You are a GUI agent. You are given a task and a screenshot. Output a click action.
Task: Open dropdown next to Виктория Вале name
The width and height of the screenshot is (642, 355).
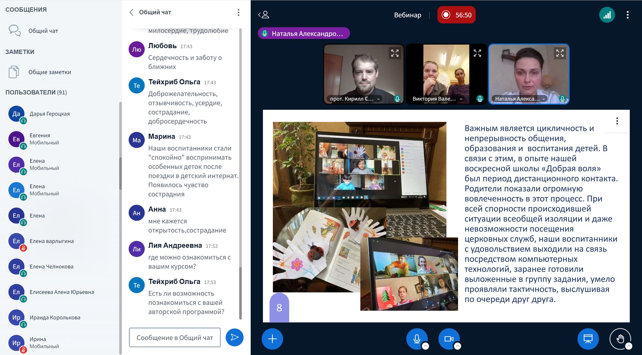pyautogui.click(x=461, y=99)
